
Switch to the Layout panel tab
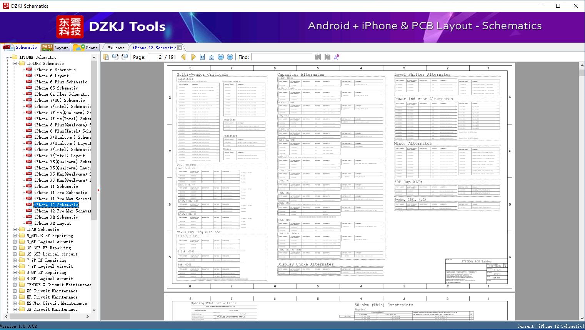point(55,48)
